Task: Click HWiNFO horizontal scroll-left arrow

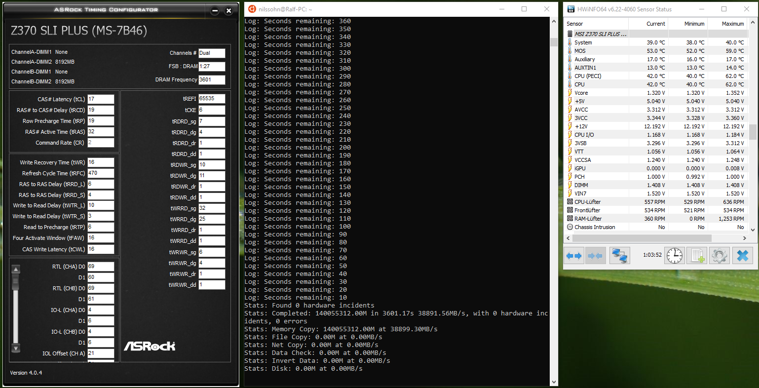Action: (x=568, y=238)
